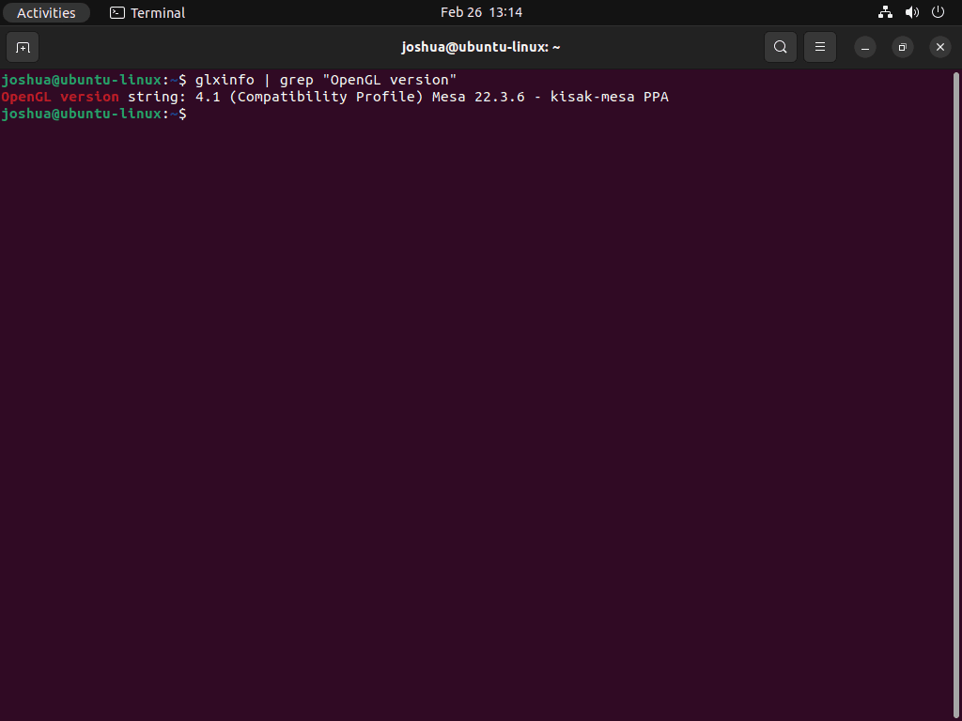
Task: Open a new terminal tab
Action: pyautogui.click(x=23, y=47)
